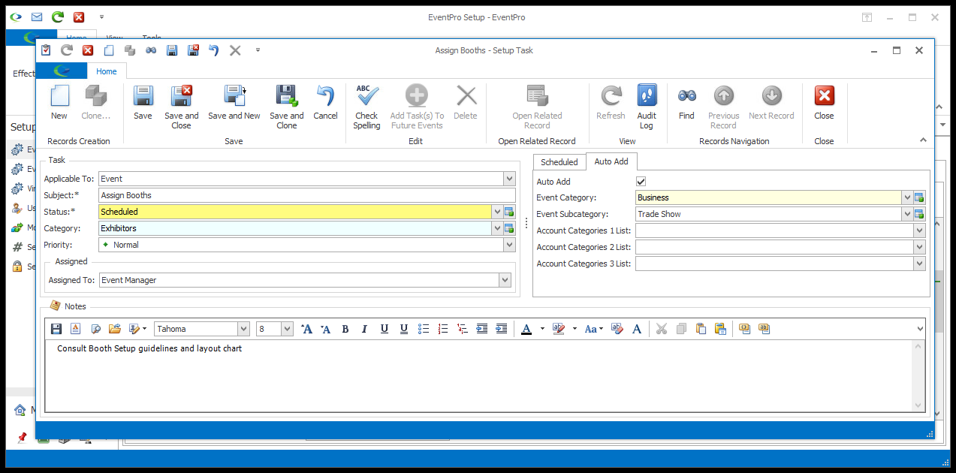The image size is (956, 473).
Task: Click the open folder icon in Notes toolbar
Action: tap(115, 329)
